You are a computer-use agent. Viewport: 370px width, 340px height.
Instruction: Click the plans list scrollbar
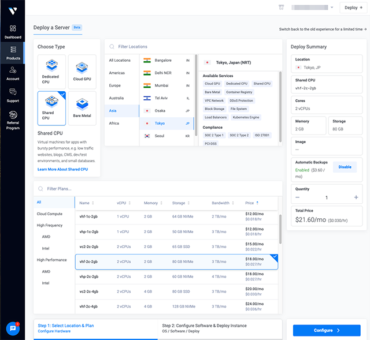point(280,229)
